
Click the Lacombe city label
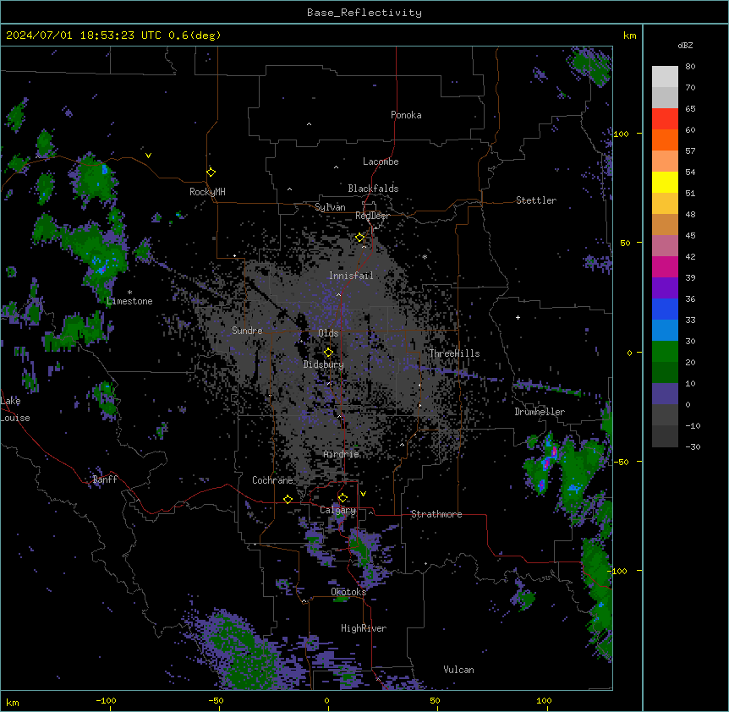381,162
